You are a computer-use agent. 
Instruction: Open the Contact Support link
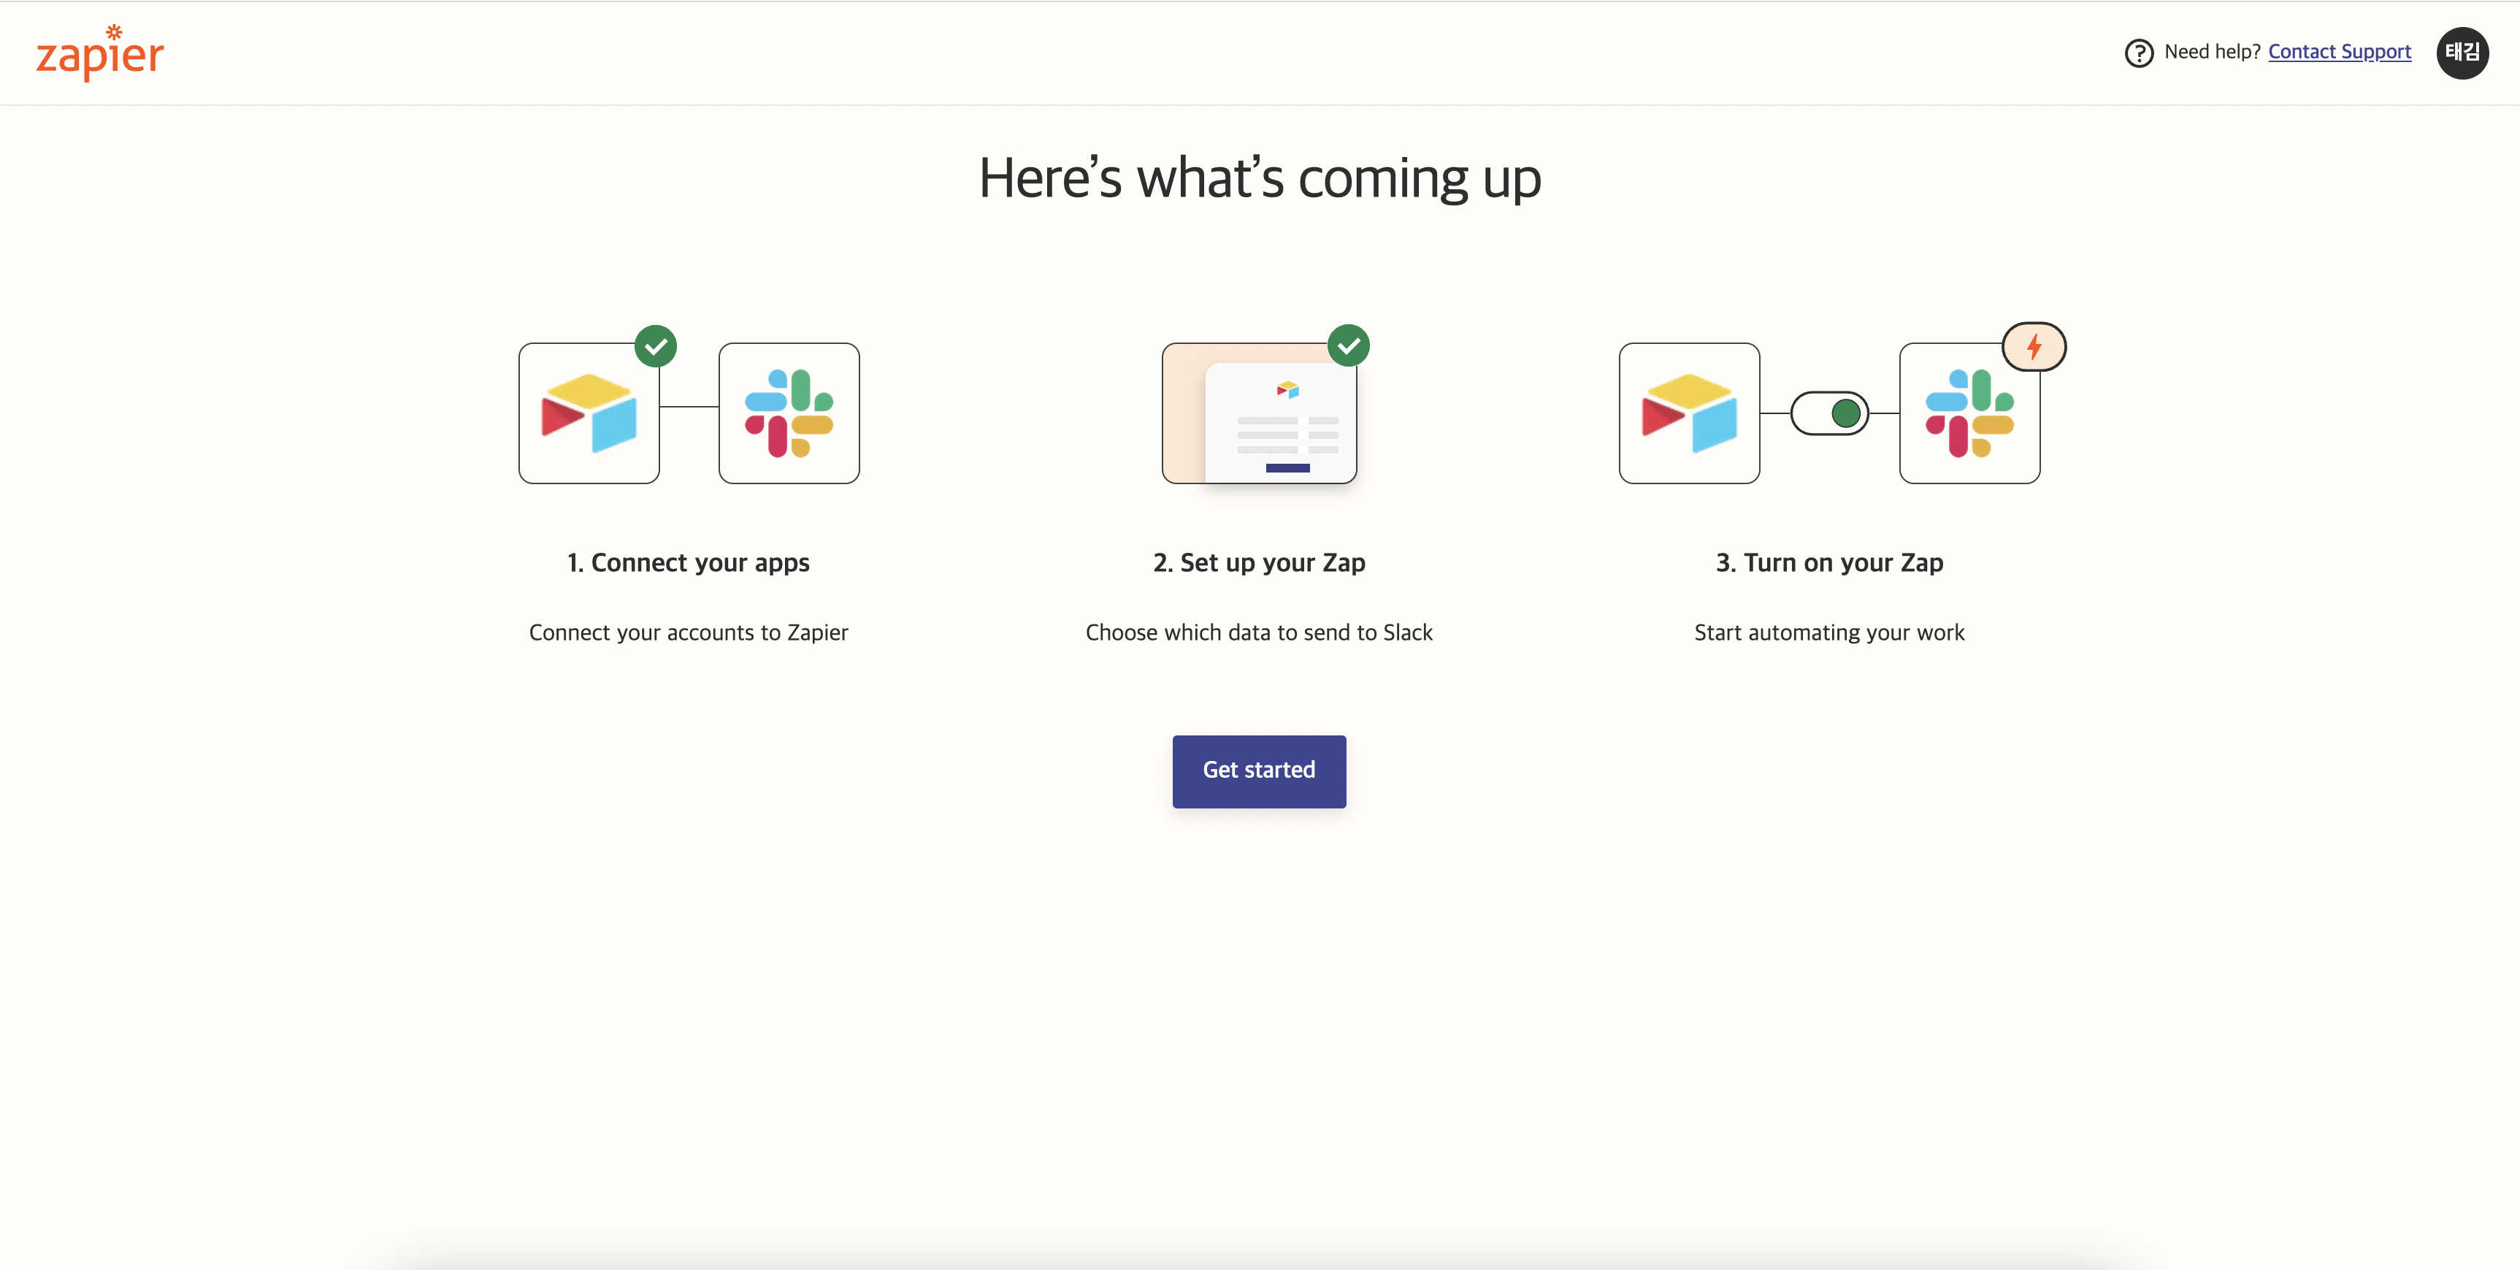coord(2339,52)
